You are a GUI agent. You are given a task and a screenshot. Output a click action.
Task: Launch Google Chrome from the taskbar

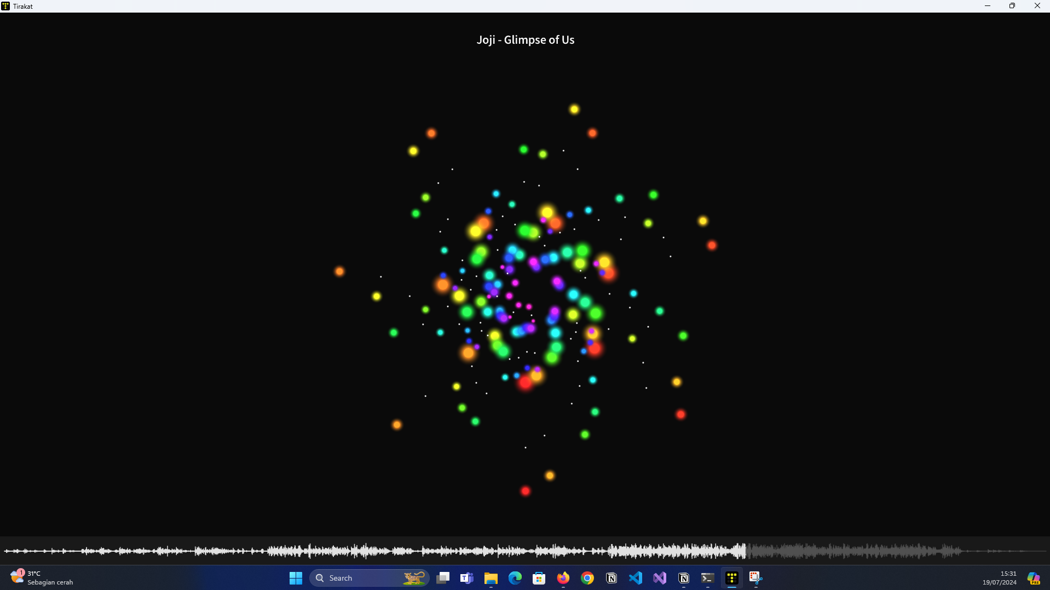(x=587, y=578)
